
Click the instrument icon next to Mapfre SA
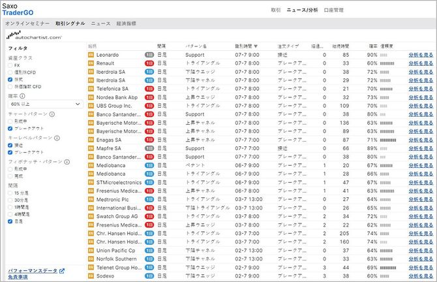(x=91, y=148)
